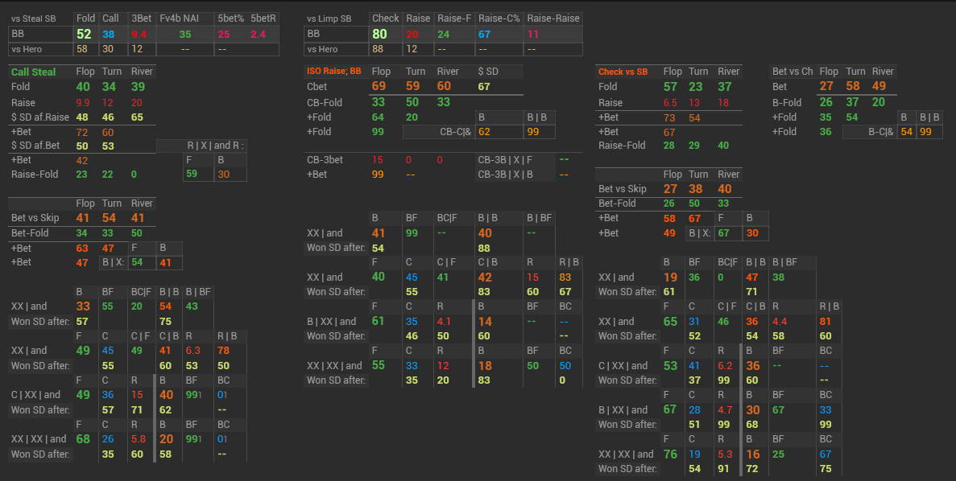Click the orange Check vs SB section title
The height and width of the screenshot is (481, 956).
point(623,72)
